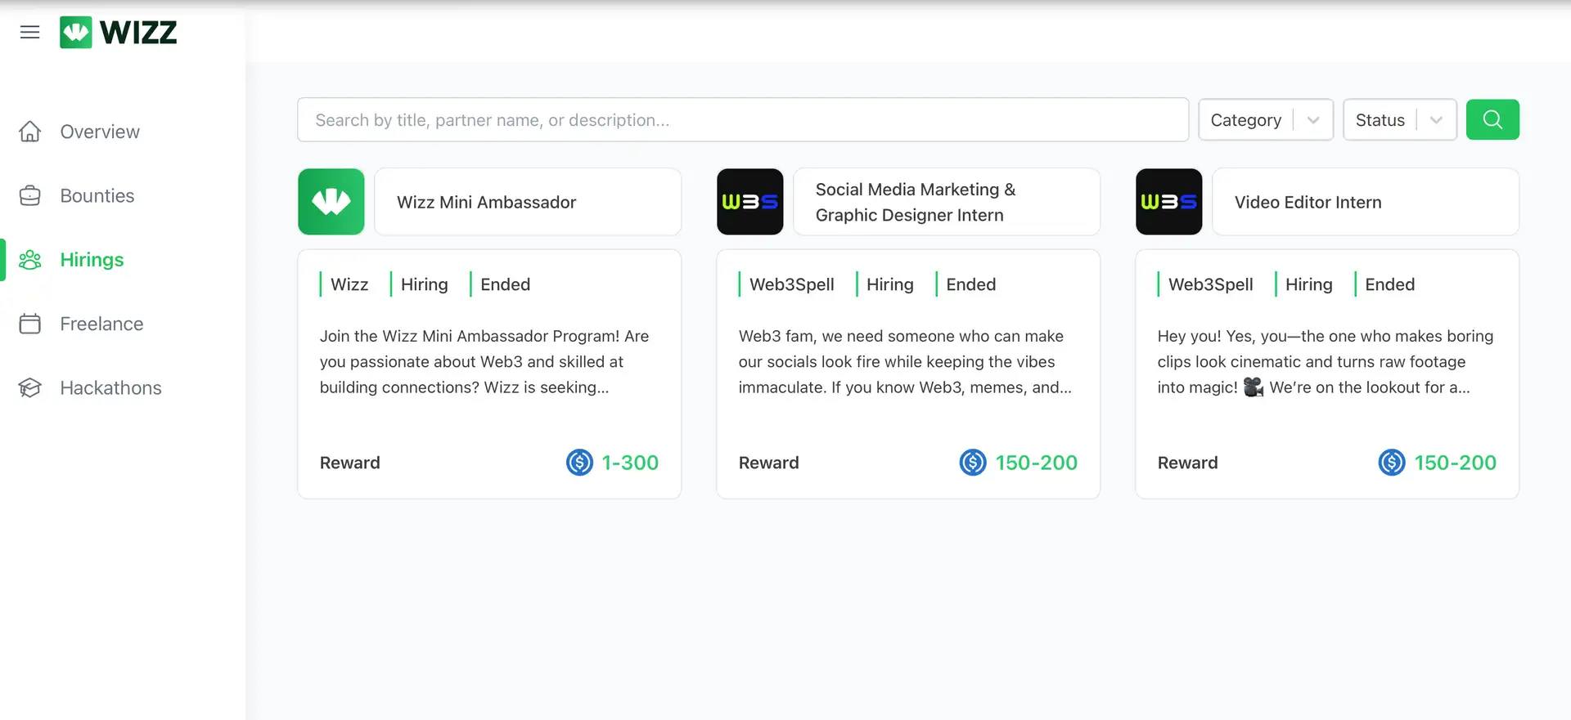The height and width of the screenshot is (720, 1571).
Task: Click the search by title input field
Action: [x=742, y=120]
